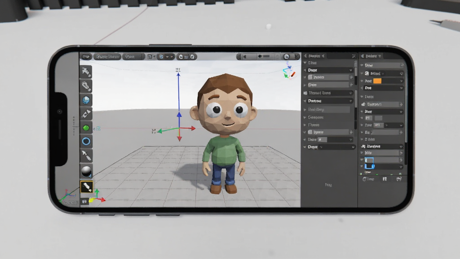Select the arrow tool below the blue ring
Screen dimensions: 460x259
pos(86,156)
